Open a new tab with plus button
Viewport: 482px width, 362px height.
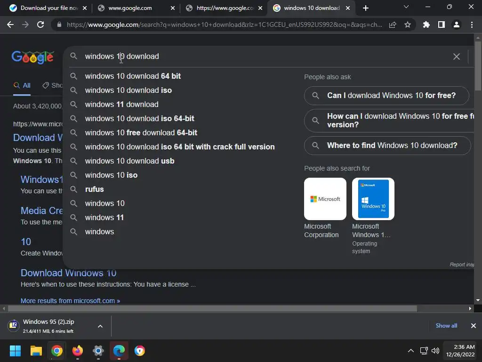point(365,8)
